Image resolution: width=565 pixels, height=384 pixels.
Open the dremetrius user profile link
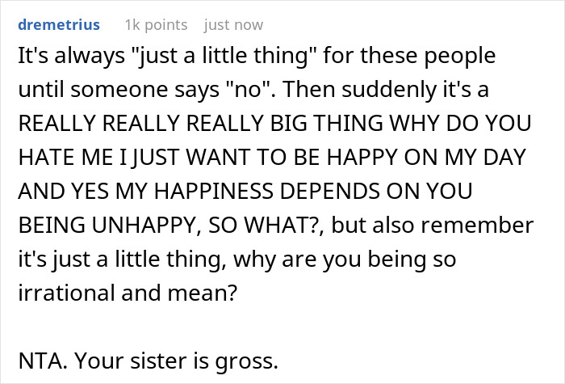pos(57,25)
